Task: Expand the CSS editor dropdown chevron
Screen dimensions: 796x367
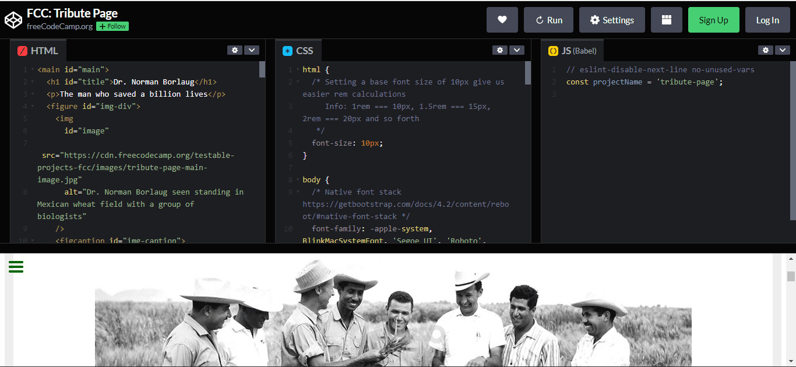Action: (x=517, y=50)
